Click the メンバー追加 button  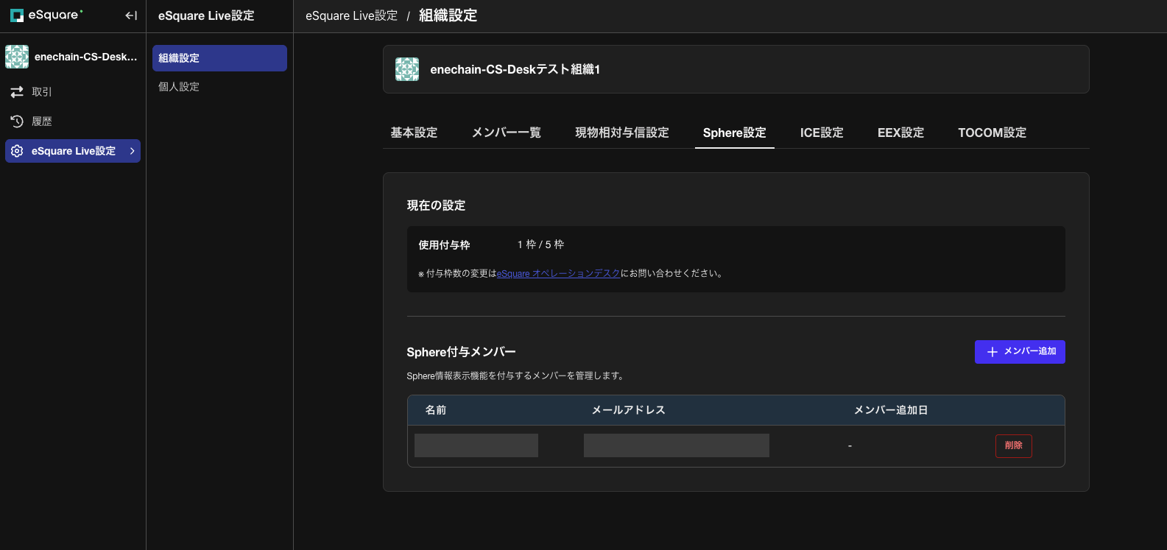[x=1020, y=352]
